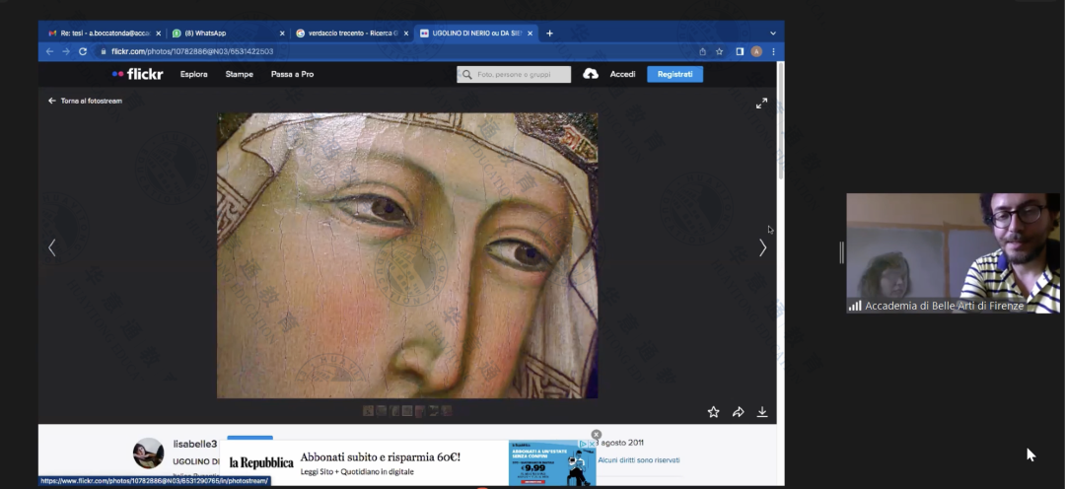The image size is (1065, 489).
Task: Click the painting photo of the face
Action: pyautogui.click(x=407, y=255)
